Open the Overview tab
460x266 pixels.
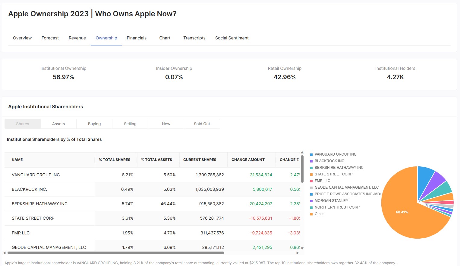pos(22,38)
